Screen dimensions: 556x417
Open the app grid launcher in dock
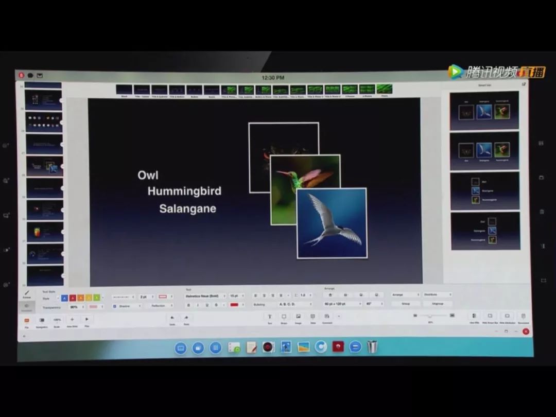point(215,348)
